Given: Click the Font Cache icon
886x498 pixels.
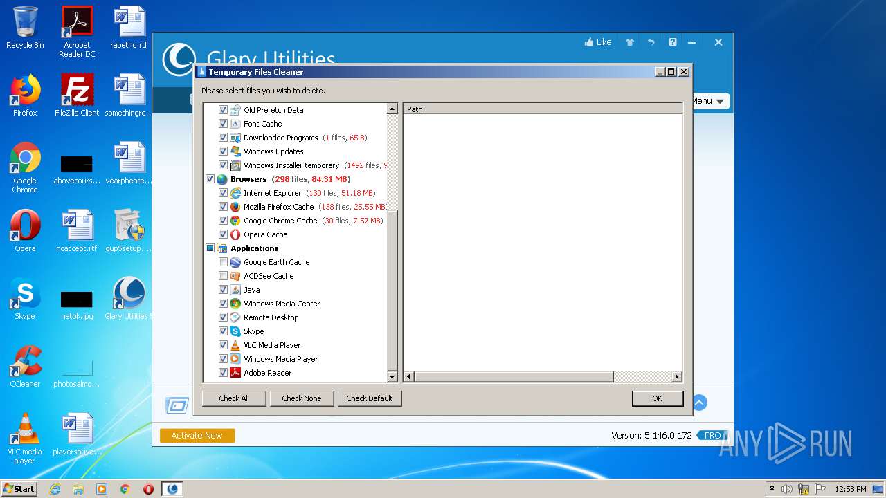Looking at the screenshot, I should coord(235,124).
